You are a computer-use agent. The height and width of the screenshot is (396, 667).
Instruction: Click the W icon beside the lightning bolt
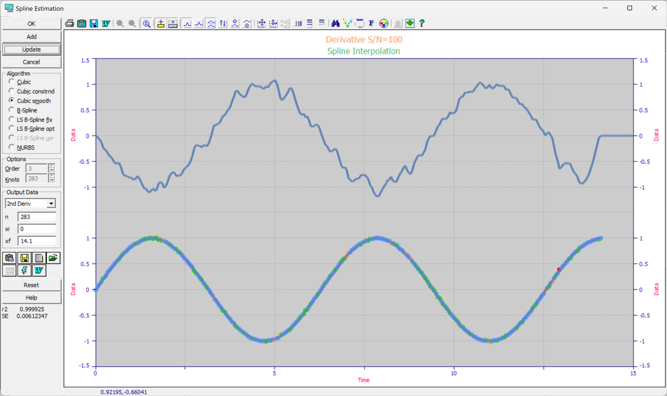tap(38, 270)
